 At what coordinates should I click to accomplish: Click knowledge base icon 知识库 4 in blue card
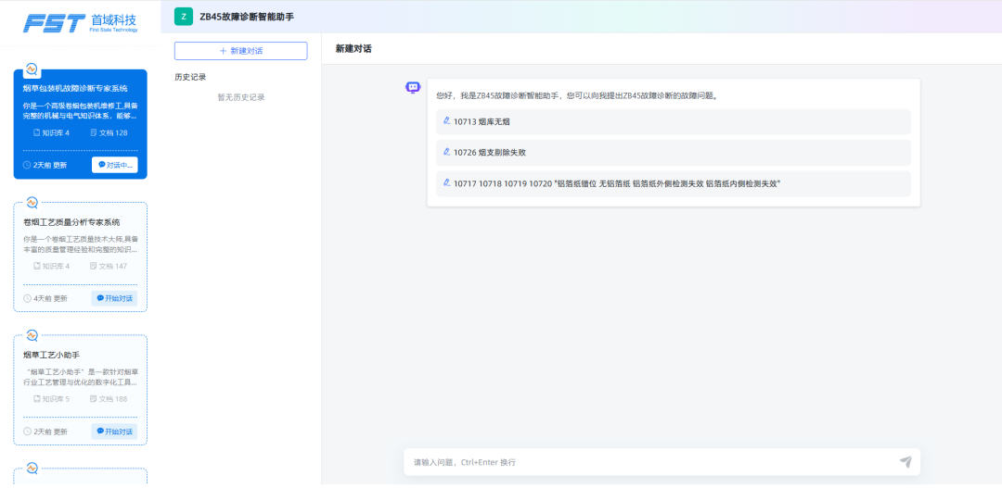[36, 132]
